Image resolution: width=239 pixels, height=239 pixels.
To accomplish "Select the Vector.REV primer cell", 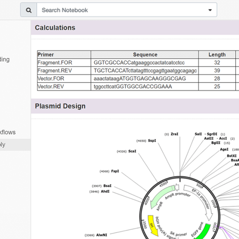I will (x=64, y=87).
